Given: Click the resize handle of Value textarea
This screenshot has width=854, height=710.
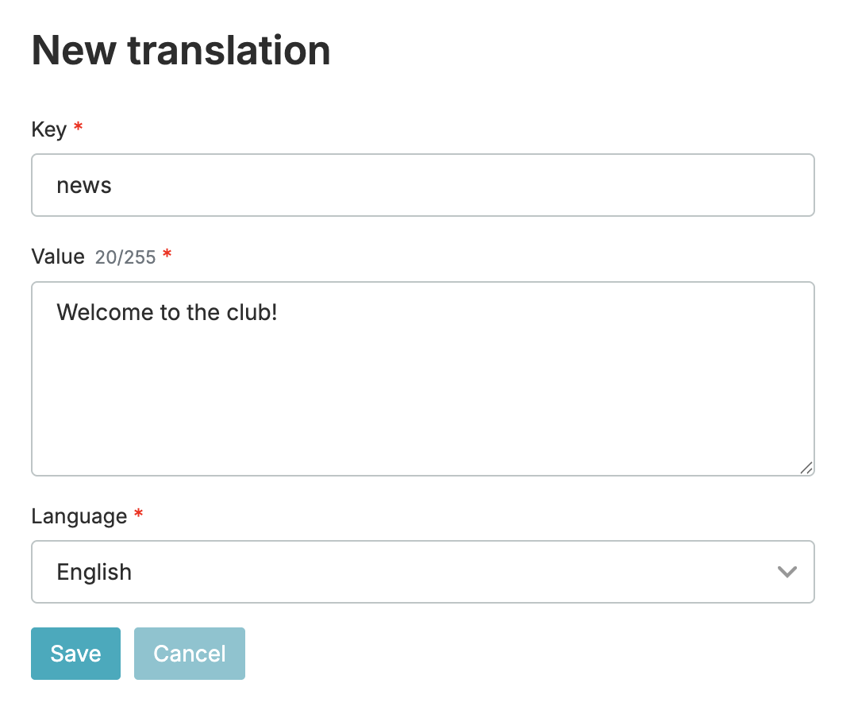Looking at the screenshot, I should (x=806, y=468).
